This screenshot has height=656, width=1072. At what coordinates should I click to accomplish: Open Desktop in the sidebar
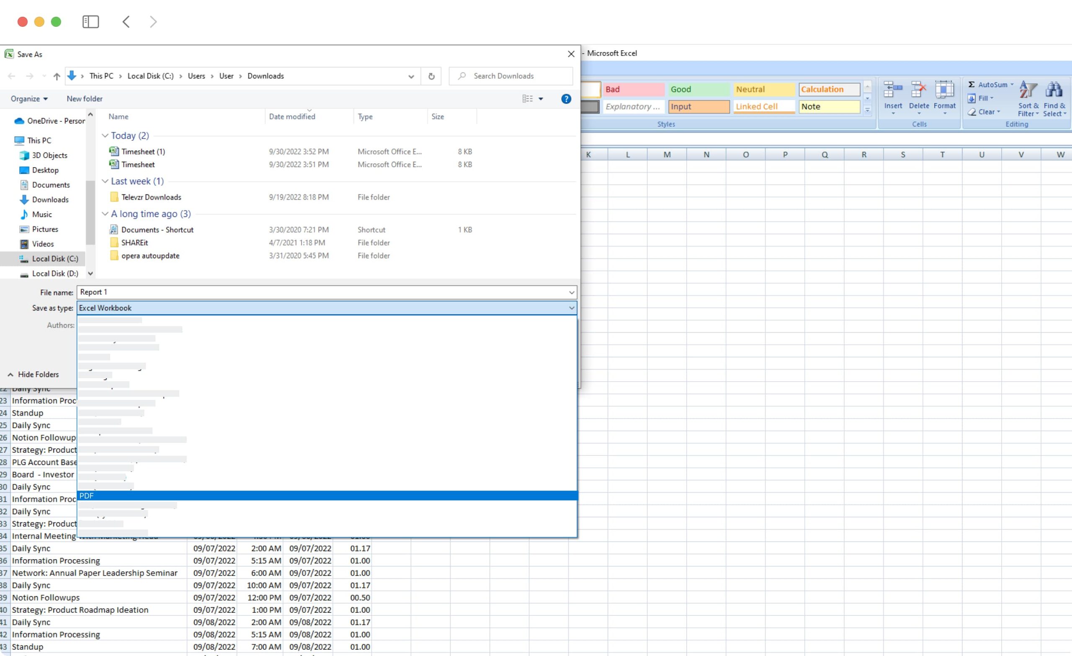(39, 170)
